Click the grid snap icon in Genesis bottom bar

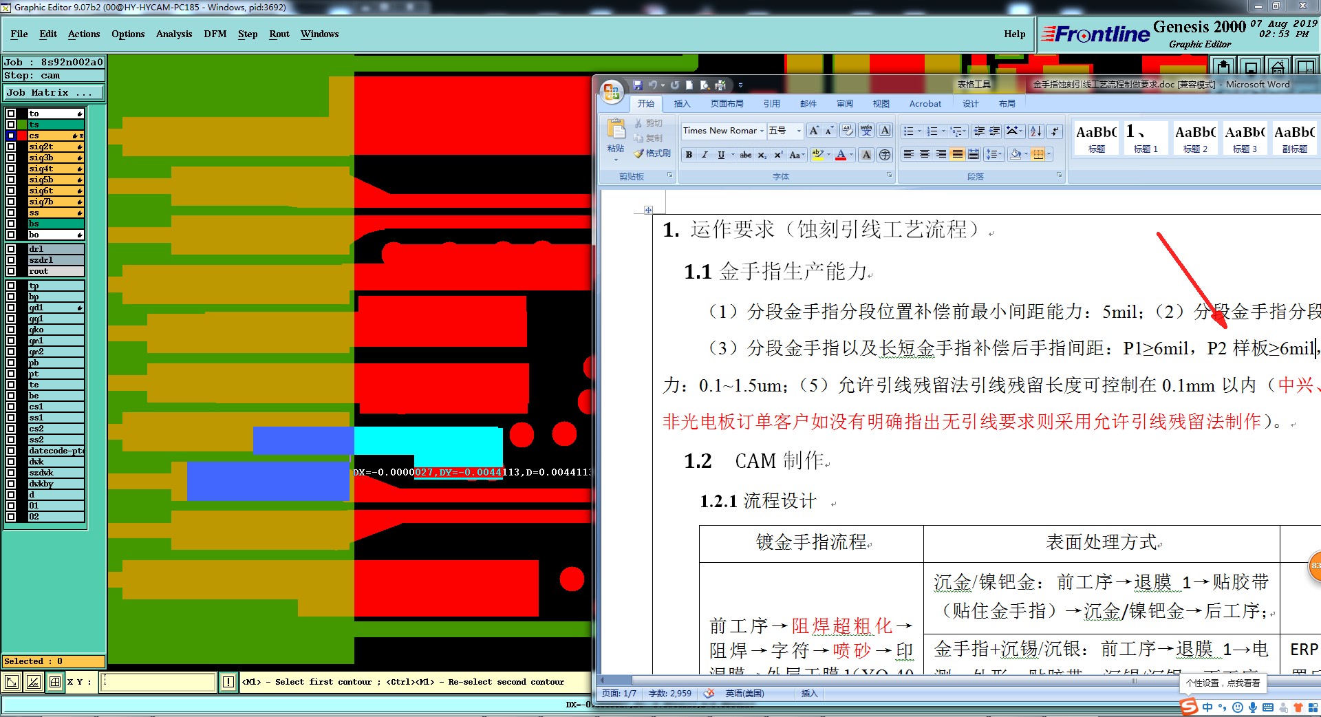click(55, 682)
